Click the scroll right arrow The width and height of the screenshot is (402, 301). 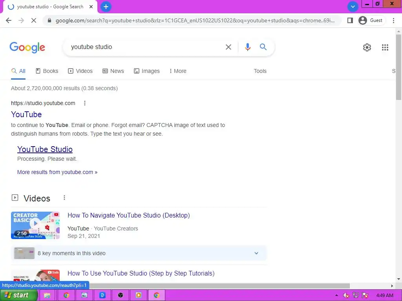click(392, 286)
